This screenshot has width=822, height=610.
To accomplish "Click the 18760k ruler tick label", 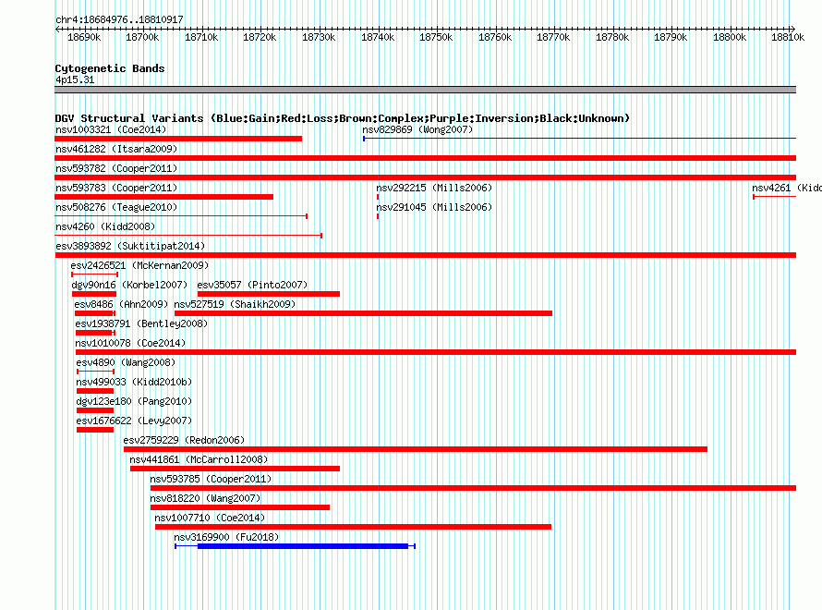I will point(495,37).
